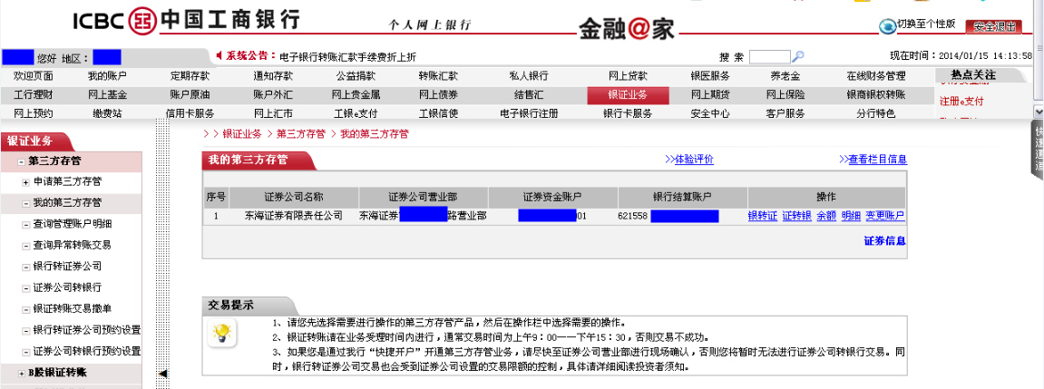Open the 银商银权转账 menu item

pyautogui.click(x=875, y=94)
